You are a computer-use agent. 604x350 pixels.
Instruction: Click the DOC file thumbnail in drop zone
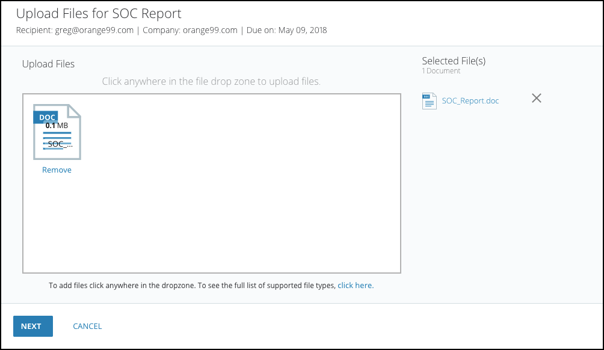(57, 132)
